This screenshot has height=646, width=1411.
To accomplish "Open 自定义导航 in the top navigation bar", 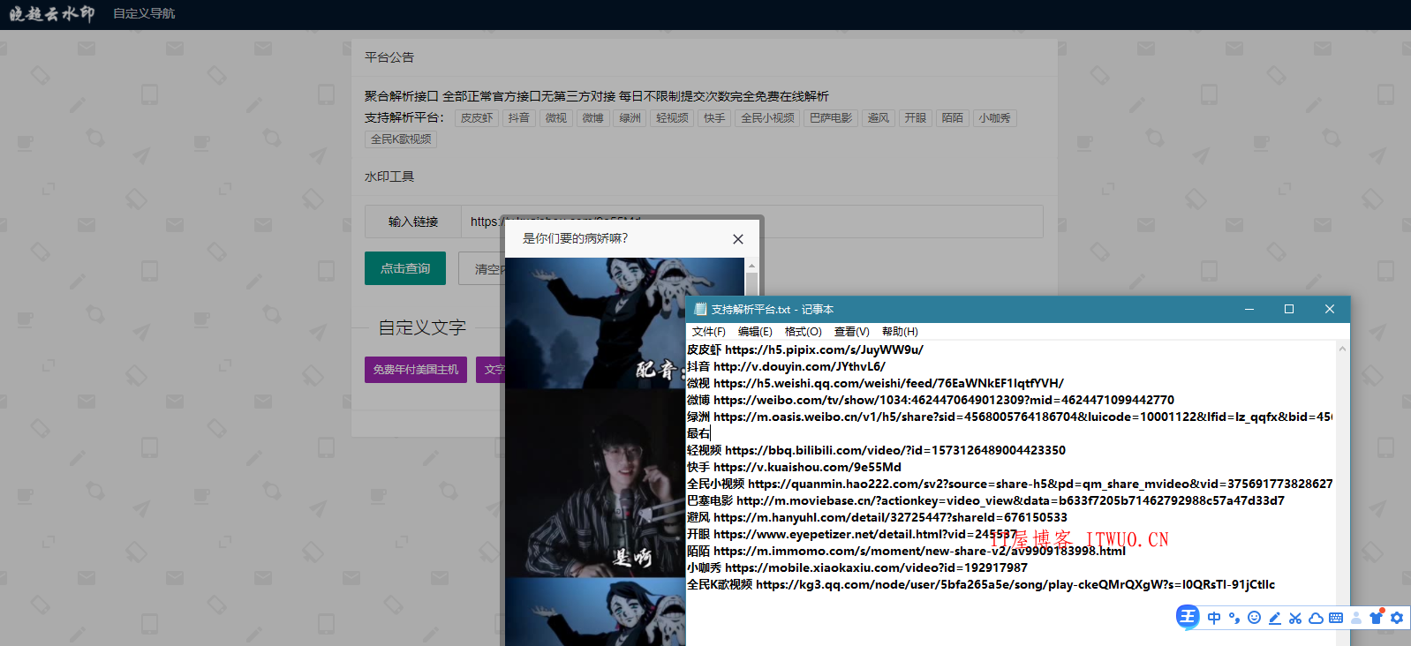I will click(x=144, y=13).
